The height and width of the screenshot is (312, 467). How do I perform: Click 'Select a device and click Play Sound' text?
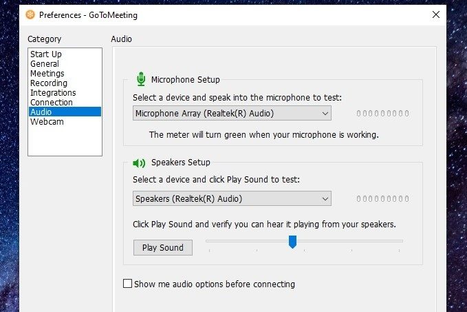click(216, 180)
